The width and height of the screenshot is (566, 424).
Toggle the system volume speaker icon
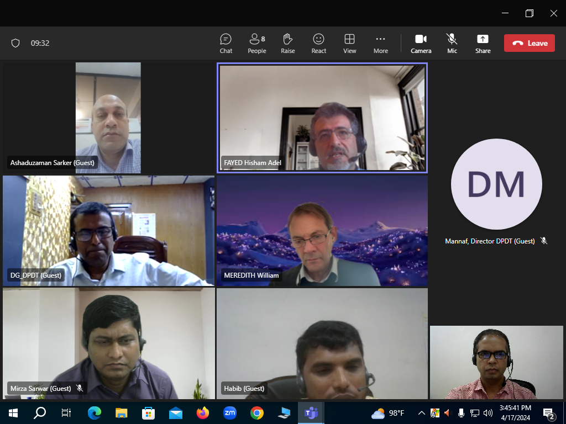(x=488, y=412)
